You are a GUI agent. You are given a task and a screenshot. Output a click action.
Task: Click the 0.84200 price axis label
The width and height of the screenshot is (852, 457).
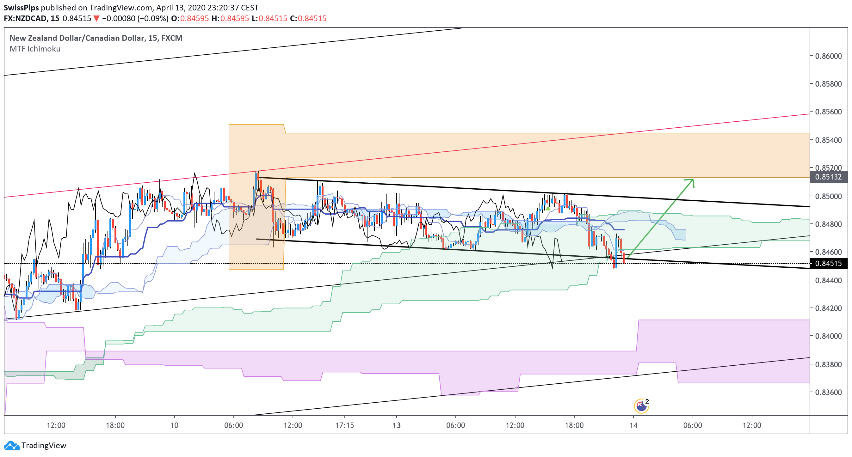[x=829, y=308]
